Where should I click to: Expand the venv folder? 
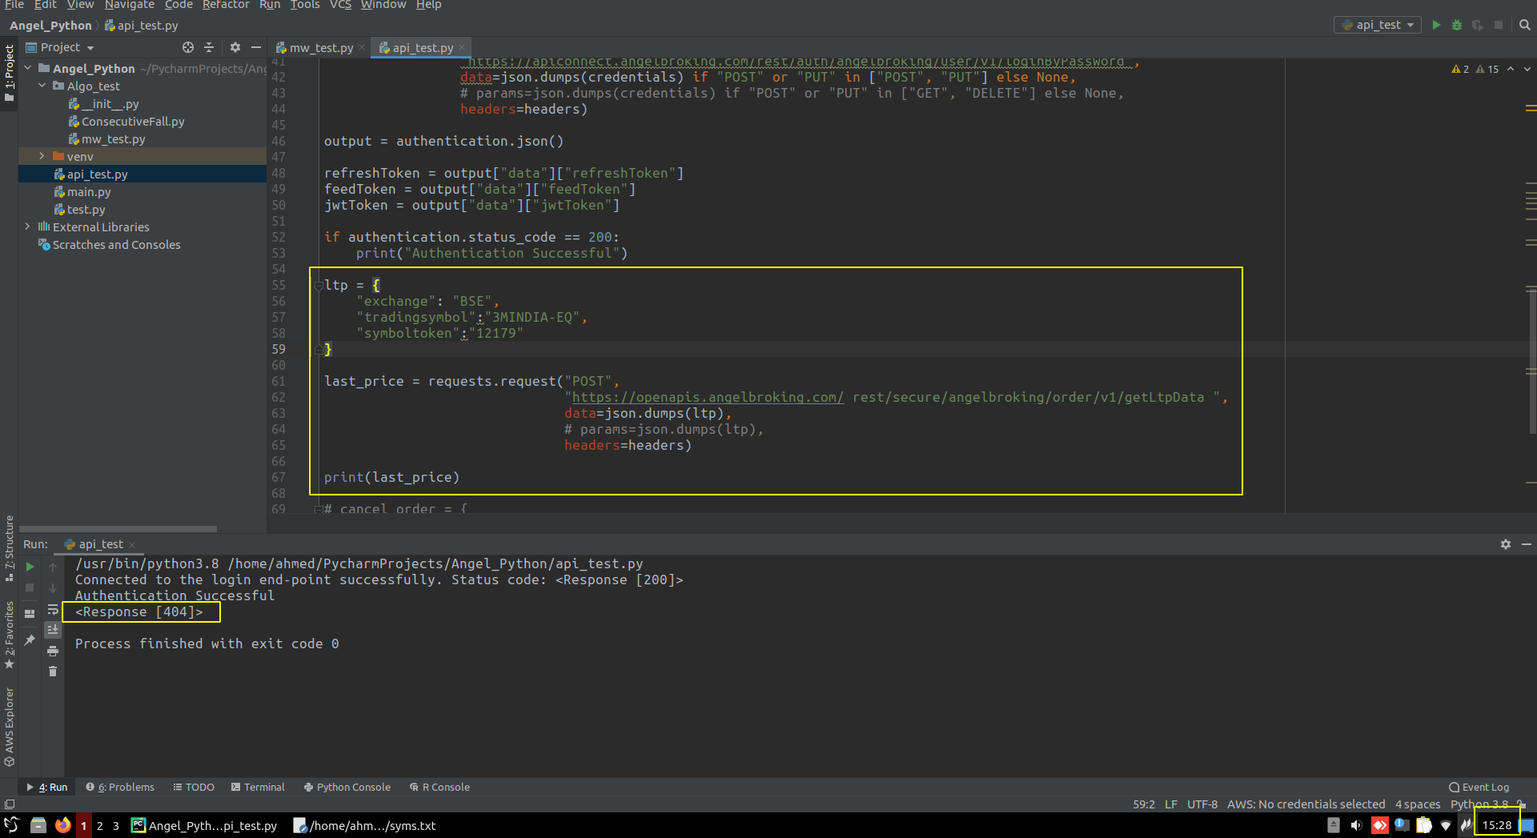click(42, 156)
